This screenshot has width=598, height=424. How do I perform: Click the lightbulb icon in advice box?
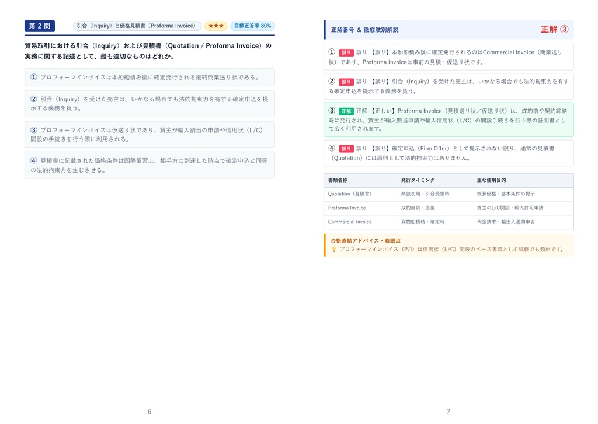333,250
